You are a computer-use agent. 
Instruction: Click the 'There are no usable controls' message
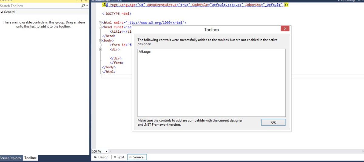[x=44, y=24]
